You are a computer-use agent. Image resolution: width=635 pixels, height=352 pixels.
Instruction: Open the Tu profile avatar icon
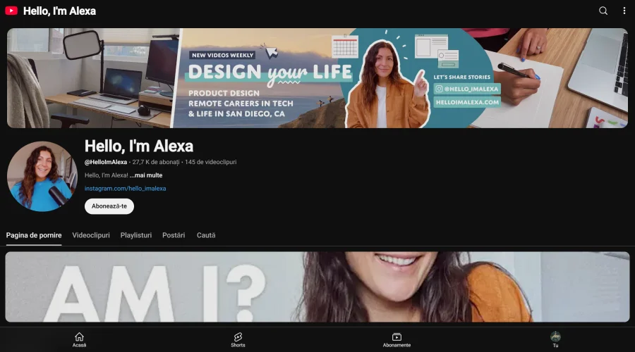pyautogui.click(x=556, y=337)
